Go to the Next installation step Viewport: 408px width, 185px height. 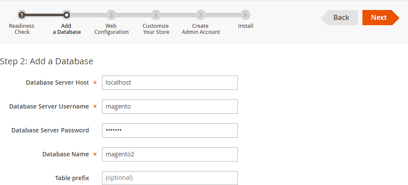tap(381, 17)
